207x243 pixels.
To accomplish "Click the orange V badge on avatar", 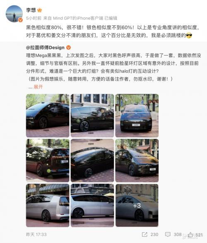I will pyautogui.click(x=20, y=20).
